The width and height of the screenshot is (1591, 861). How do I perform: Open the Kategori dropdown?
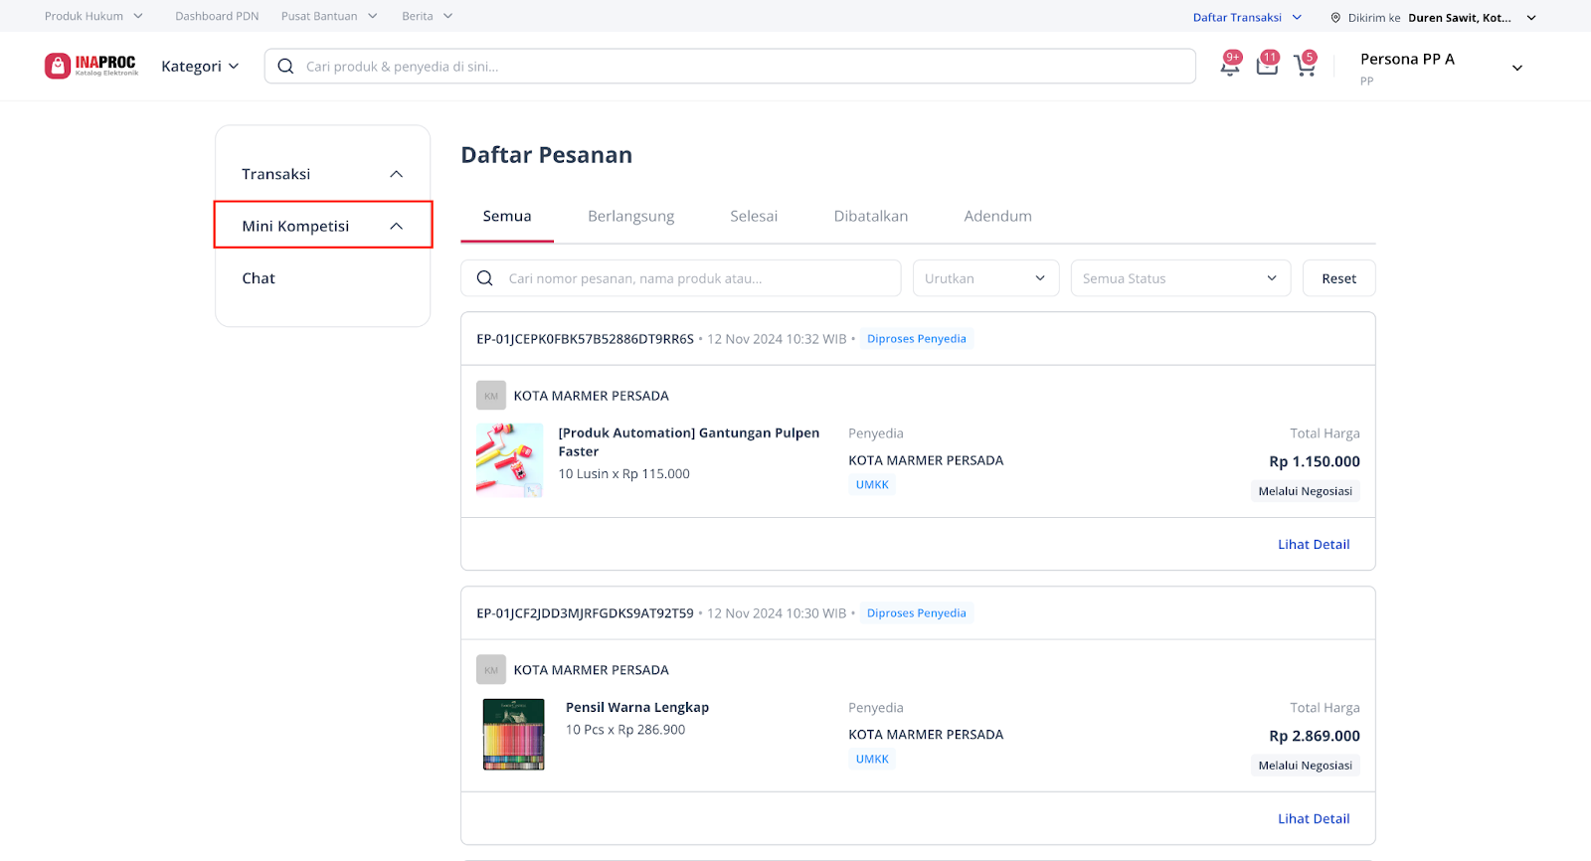pyautogui.click(x=200, y=67)
